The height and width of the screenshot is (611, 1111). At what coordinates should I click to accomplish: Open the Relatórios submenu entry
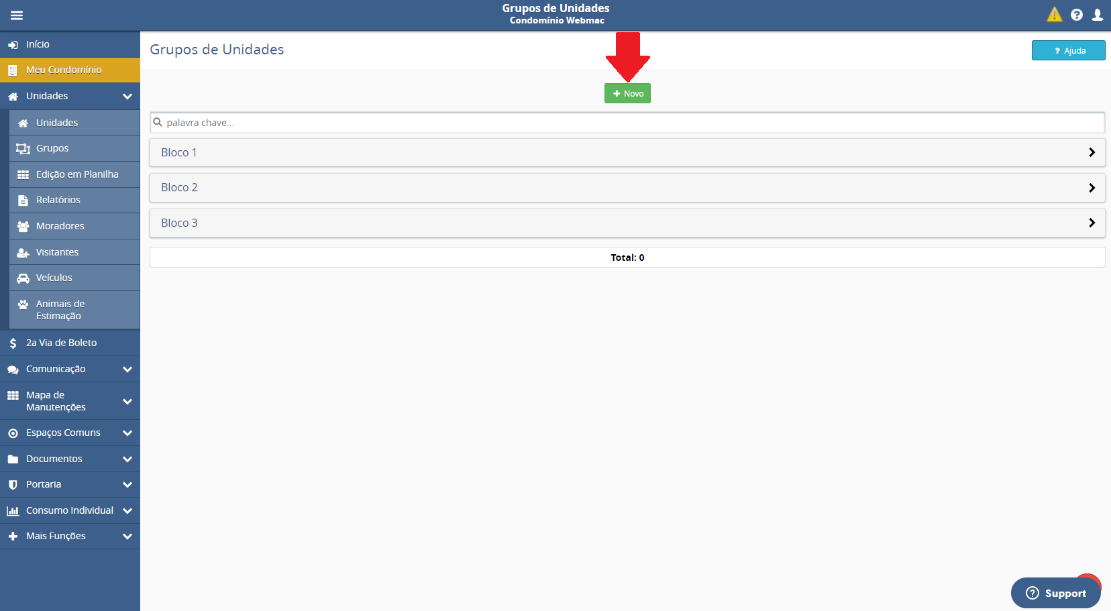coord(74,200)
